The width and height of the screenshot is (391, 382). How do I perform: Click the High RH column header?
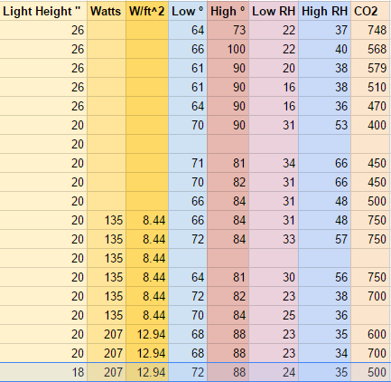pyautogui.click(x=324, y=11)
